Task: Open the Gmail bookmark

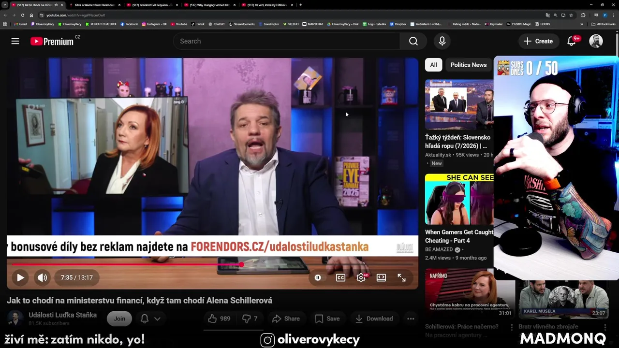Action: point(20,24)
